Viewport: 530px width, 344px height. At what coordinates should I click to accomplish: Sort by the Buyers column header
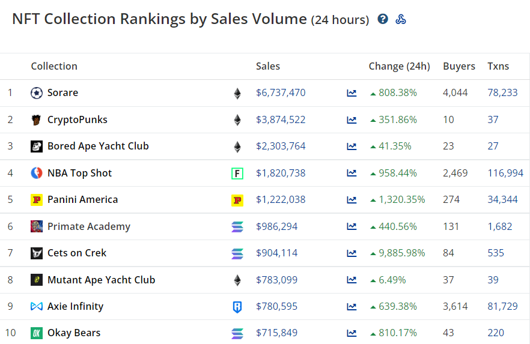459,66
